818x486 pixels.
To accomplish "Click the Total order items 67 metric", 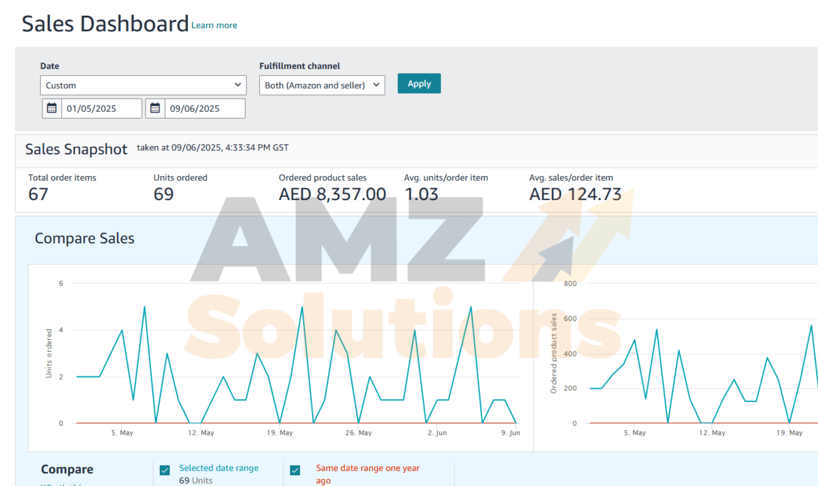I will click(38, 194).
